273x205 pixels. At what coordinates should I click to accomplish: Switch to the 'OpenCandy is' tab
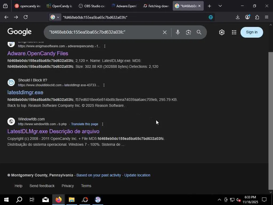59,6
